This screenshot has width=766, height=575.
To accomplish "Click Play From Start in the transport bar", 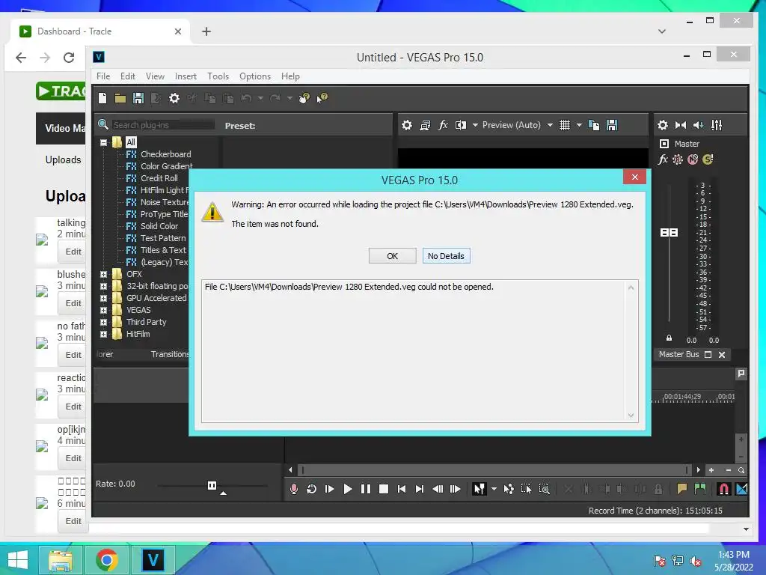I will pyautogui.click(x=329, y=489).
